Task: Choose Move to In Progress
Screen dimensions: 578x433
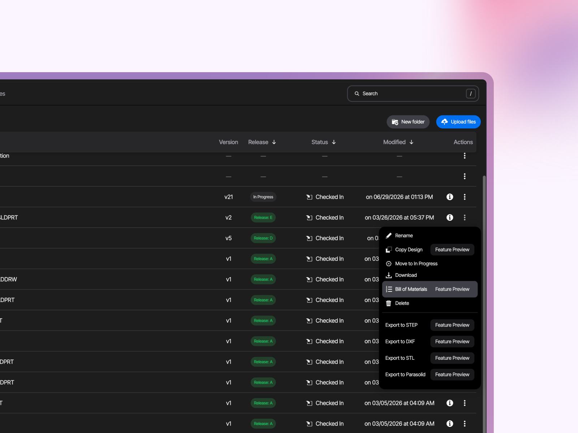Action: click(430, 264)
